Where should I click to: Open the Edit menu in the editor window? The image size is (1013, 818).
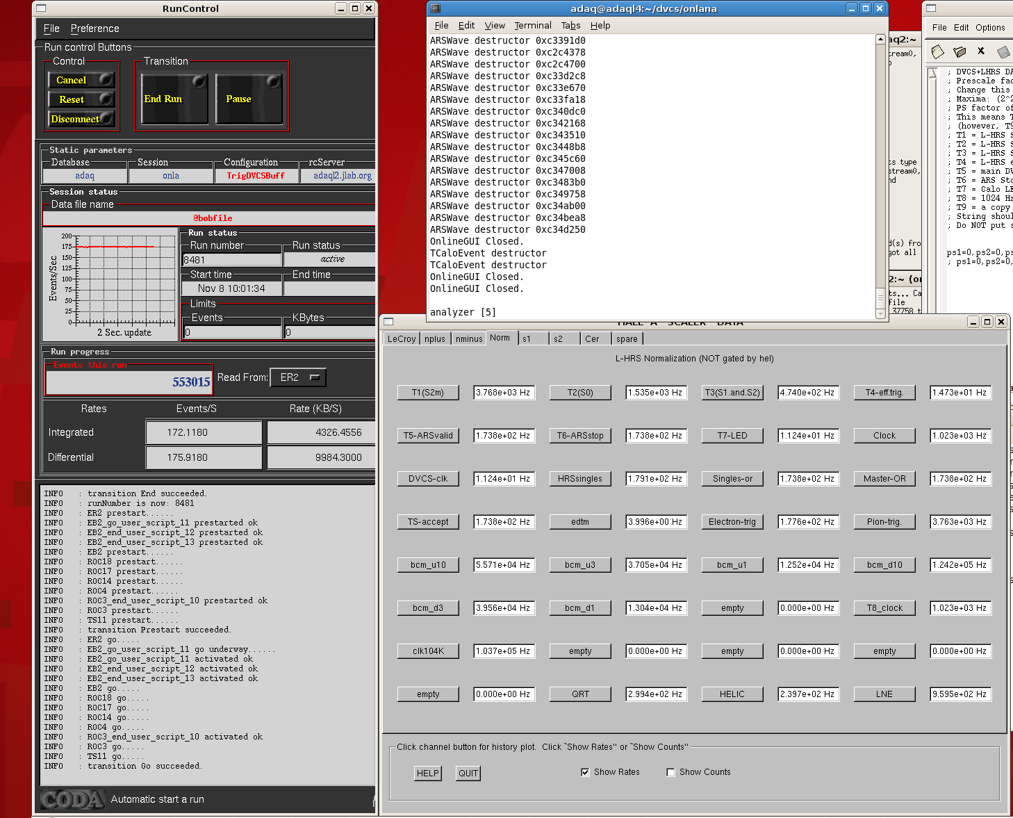tap(961, 28)
